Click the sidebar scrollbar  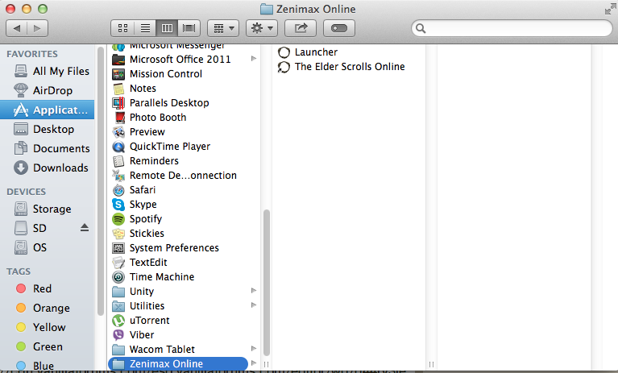click(101, 181)
